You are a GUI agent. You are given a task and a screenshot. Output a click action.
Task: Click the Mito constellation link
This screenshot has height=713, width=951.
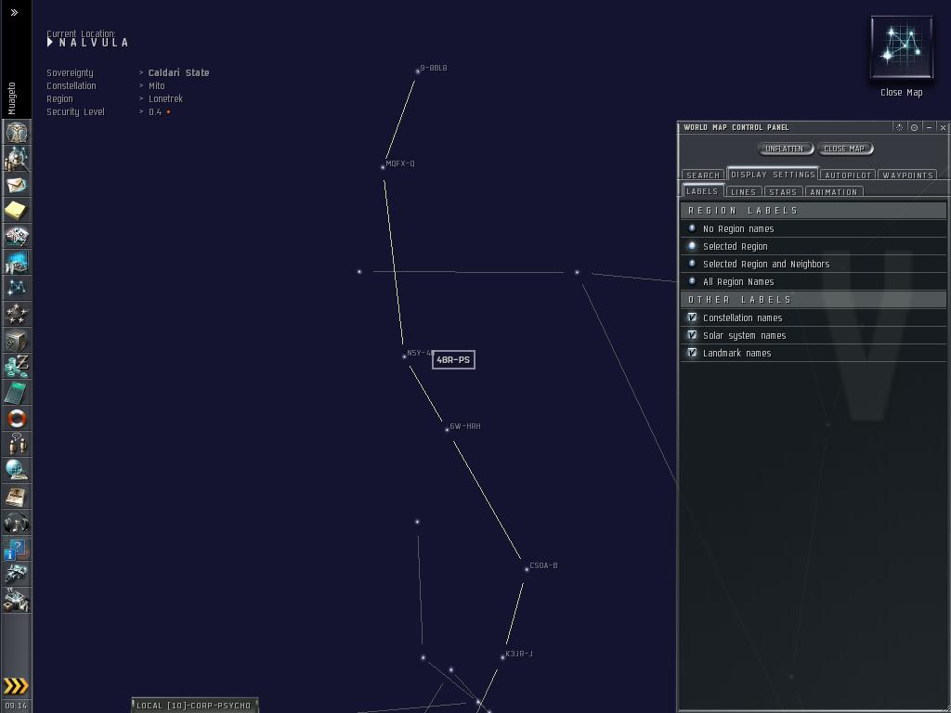click(156, 86)
